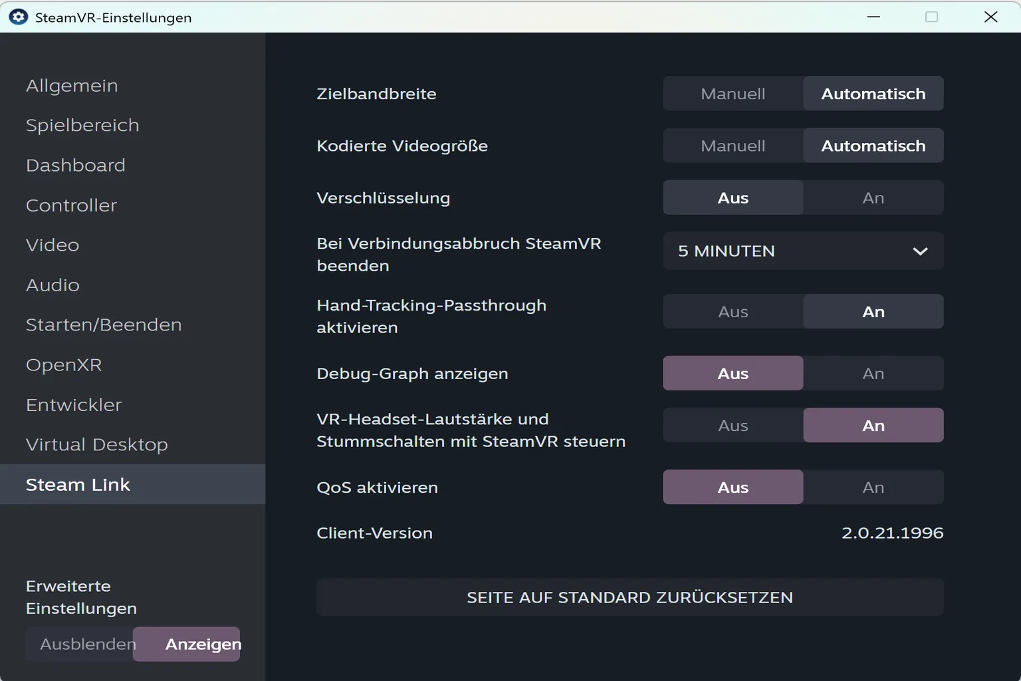This screenshot has width=1021, height=681.
Task: Set QoS aktivieren to An
Action: pos(873,487)
